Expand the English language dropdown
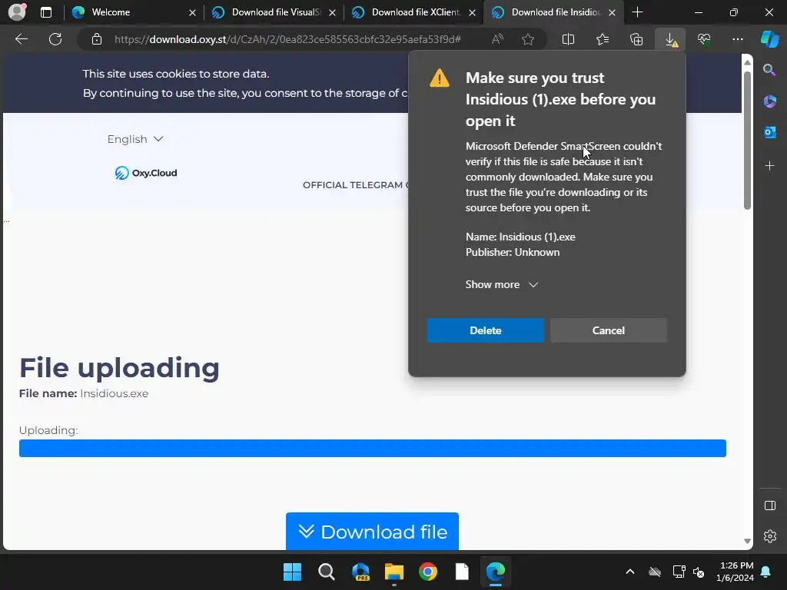 [135, 139]
